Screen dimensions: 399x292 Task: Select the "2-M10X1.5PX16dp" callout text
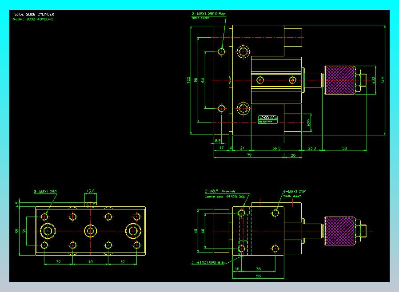(x=208, y=263)
